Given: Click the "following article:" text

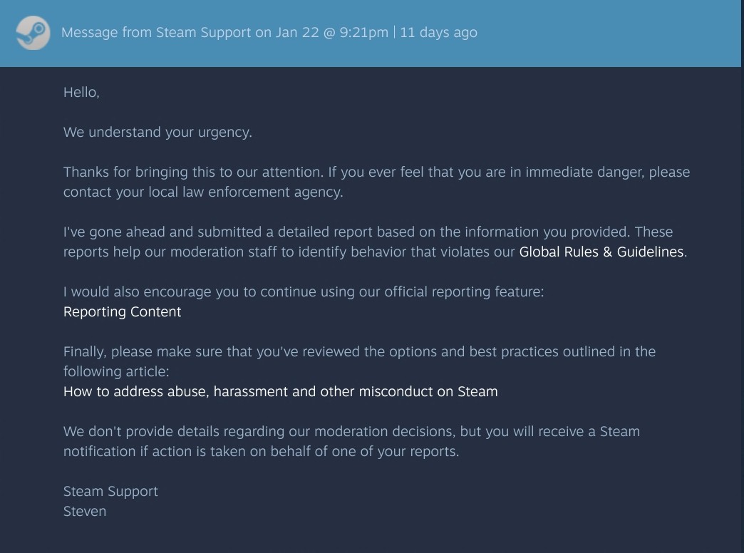Looking at the screenshot, I should click(115, 371).
